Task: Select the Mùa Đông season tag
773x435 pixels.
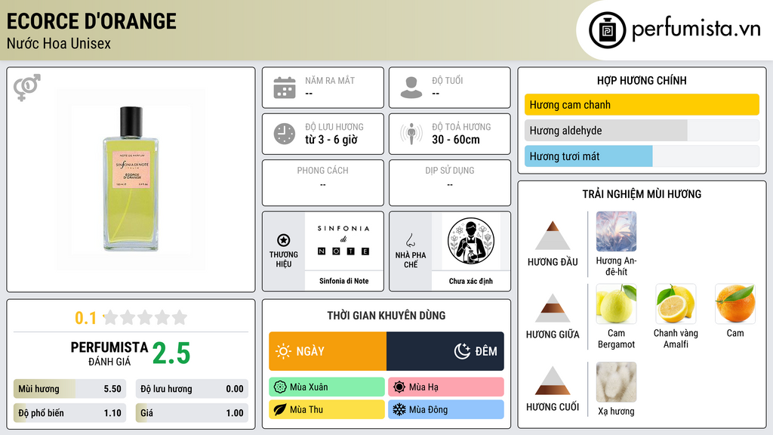Action: click(x=446, y=409)
